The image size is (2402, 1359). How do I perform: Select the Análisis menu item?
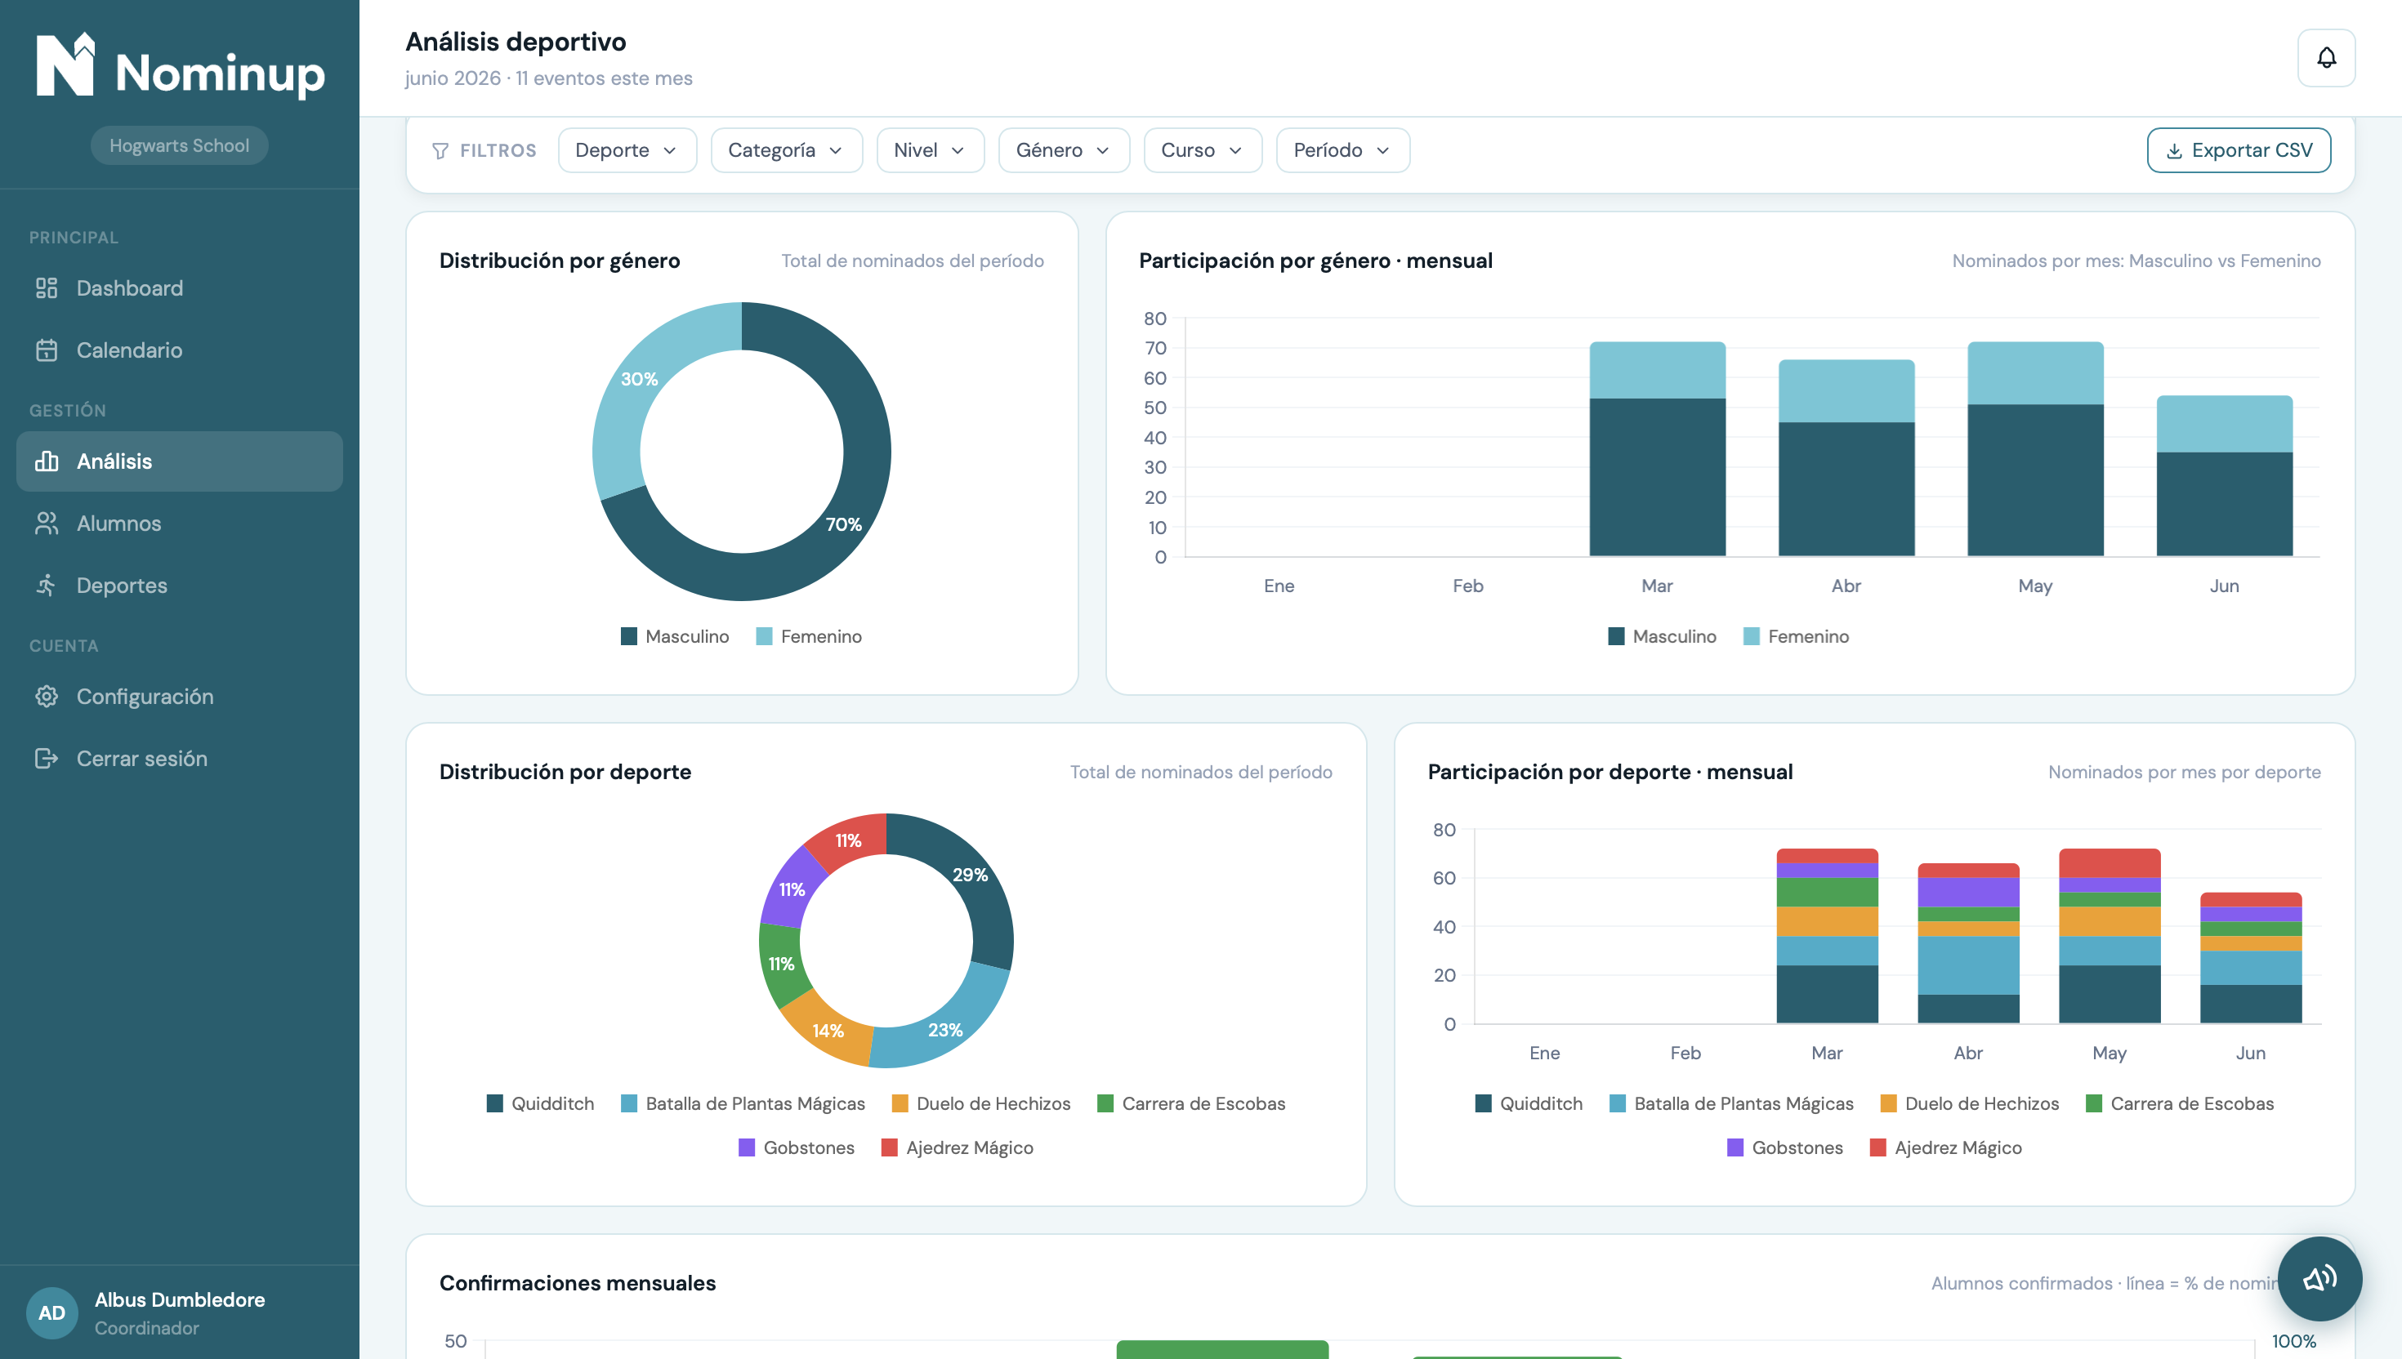(179, 461)
